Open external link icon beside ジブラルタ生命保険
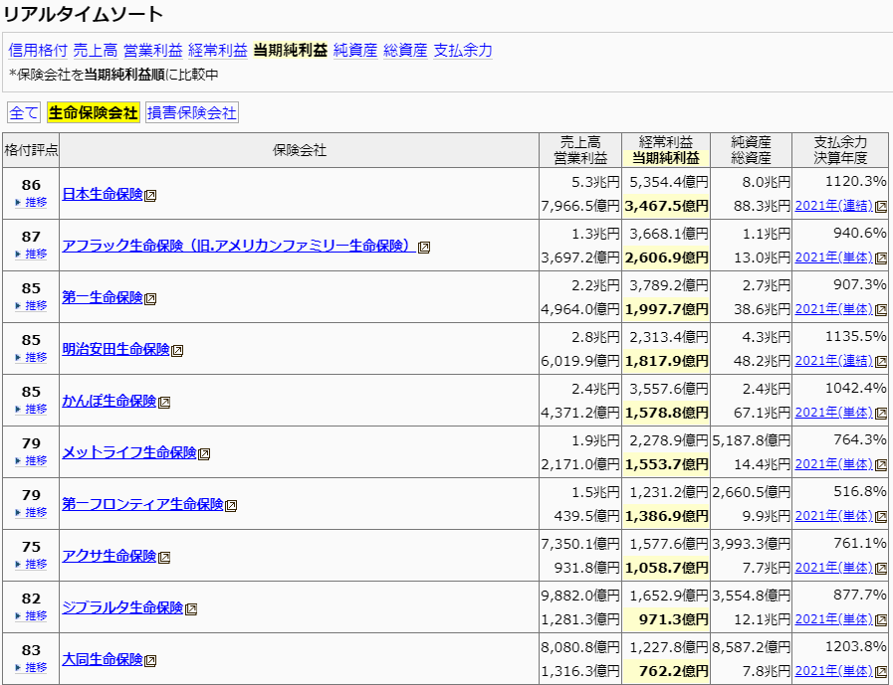 pyautogui.click(x=191, y=609)
